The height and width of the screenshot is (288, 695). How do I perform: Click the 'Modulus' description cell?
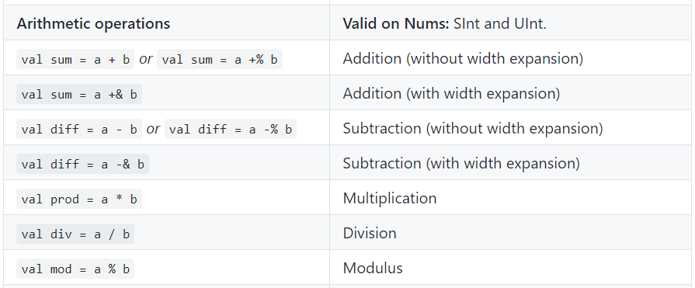click(x=512, y=268)
